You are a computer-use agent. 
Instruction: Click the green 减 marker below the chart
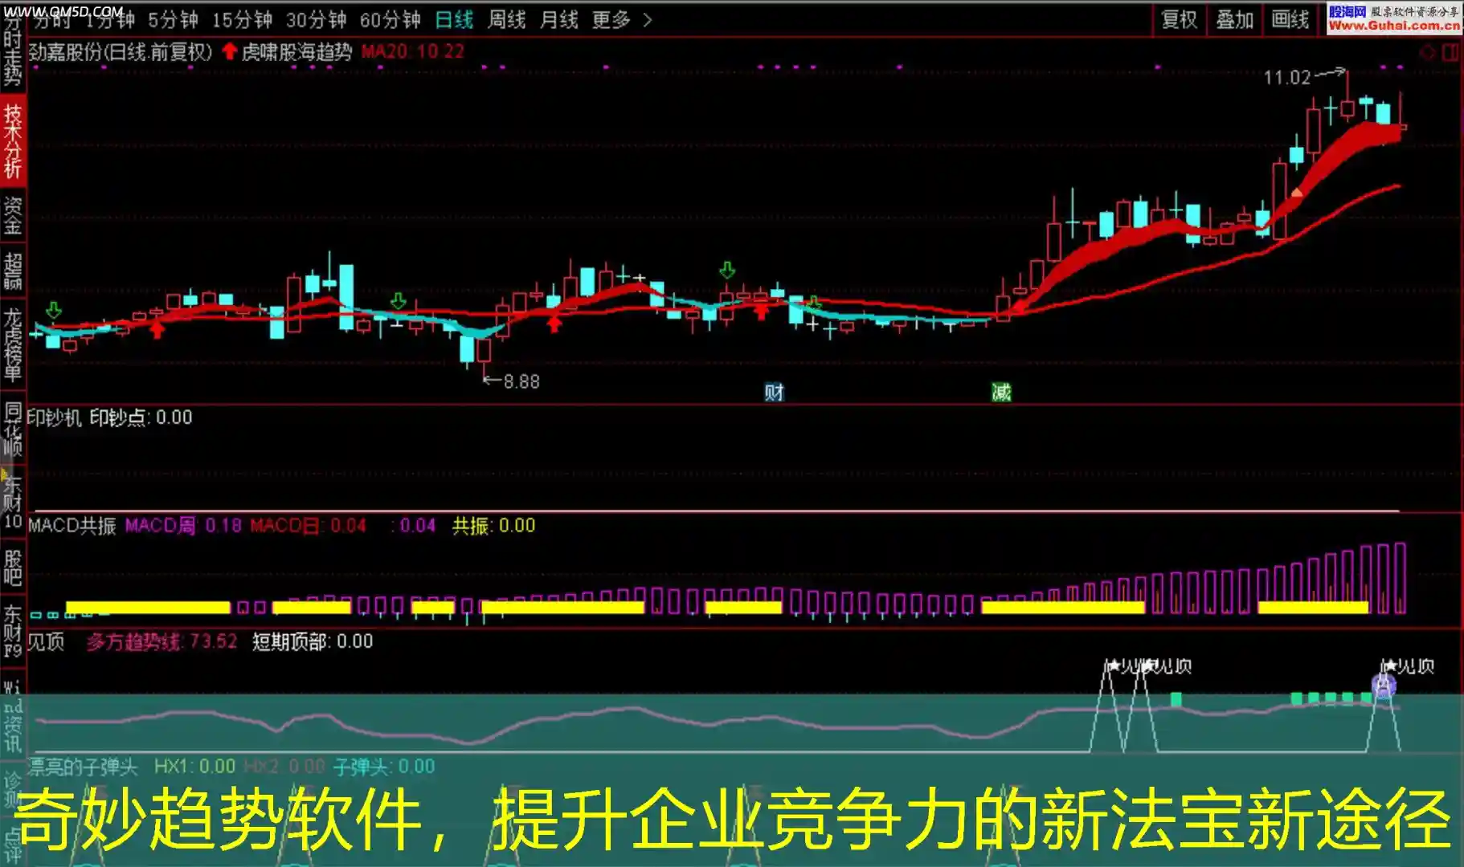[1000, 393]
